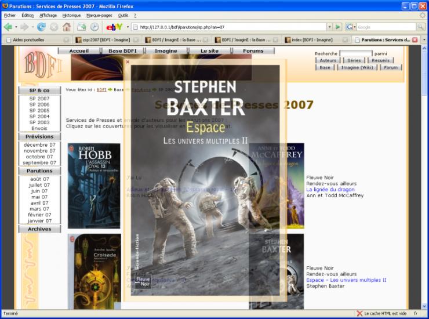The width and height of the screenshot is (429, 319).
Task: Go to the Home page icon
Action: [x=67, y=27]
